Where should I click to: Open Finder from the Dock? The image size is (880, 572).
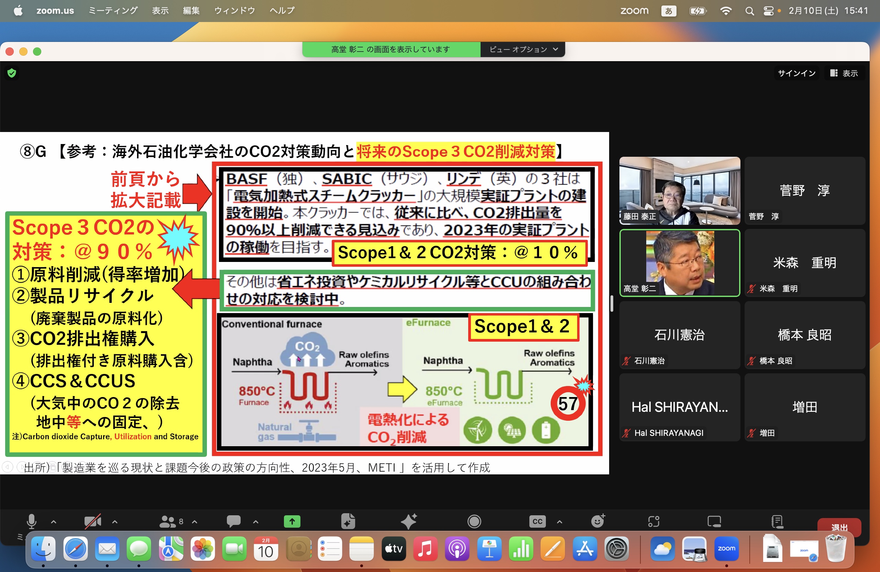tap(43, 548)
